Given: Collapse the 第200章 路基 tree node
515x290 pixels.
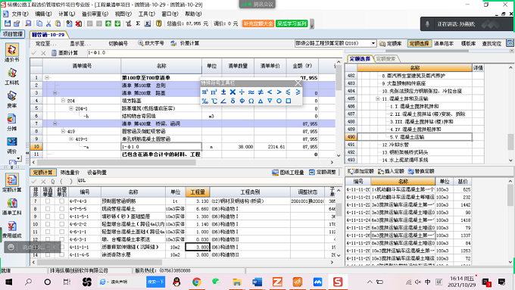Looking at the screenshot, I should click(55, 93).
